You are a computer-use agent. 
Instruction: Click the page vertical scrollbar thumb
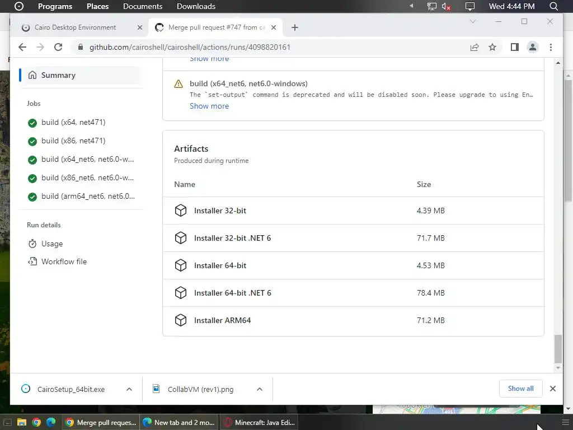pyautogui.click(x=558, y=348)
